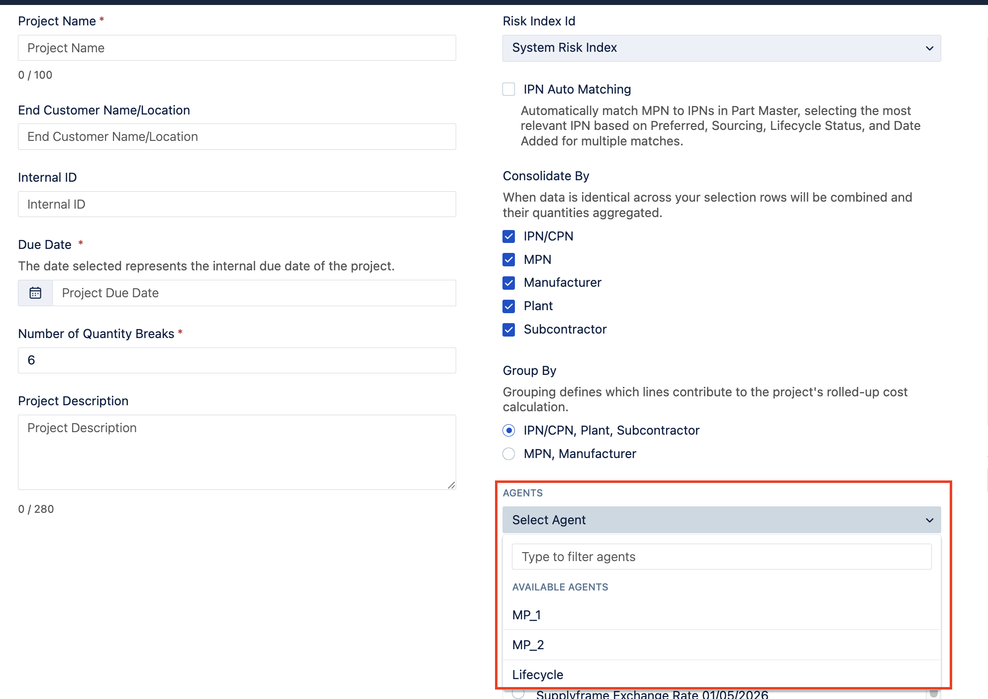Image resolution: width=988 pixels, height=699 pixels.
Task: Click the Number of Quantity Breaks field
Action: point(237,360)
